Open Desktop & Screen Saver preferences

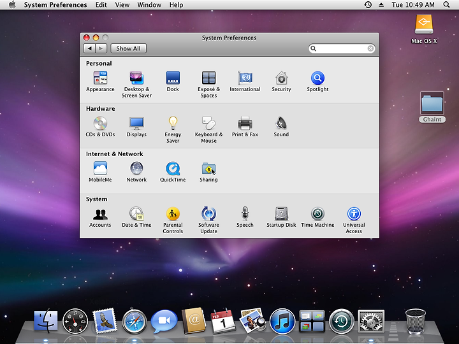pyautogui.click(x=136, y=84)
